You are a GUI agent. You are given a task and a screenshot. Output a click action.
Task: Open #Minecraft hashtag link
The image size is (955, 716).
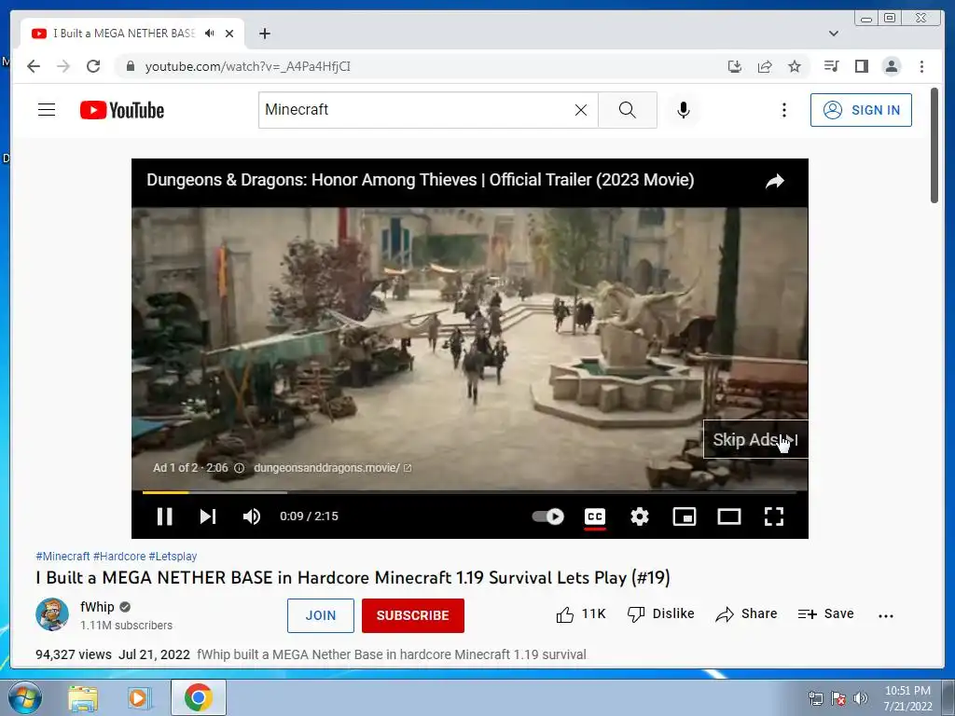click(x=62, y=556)
